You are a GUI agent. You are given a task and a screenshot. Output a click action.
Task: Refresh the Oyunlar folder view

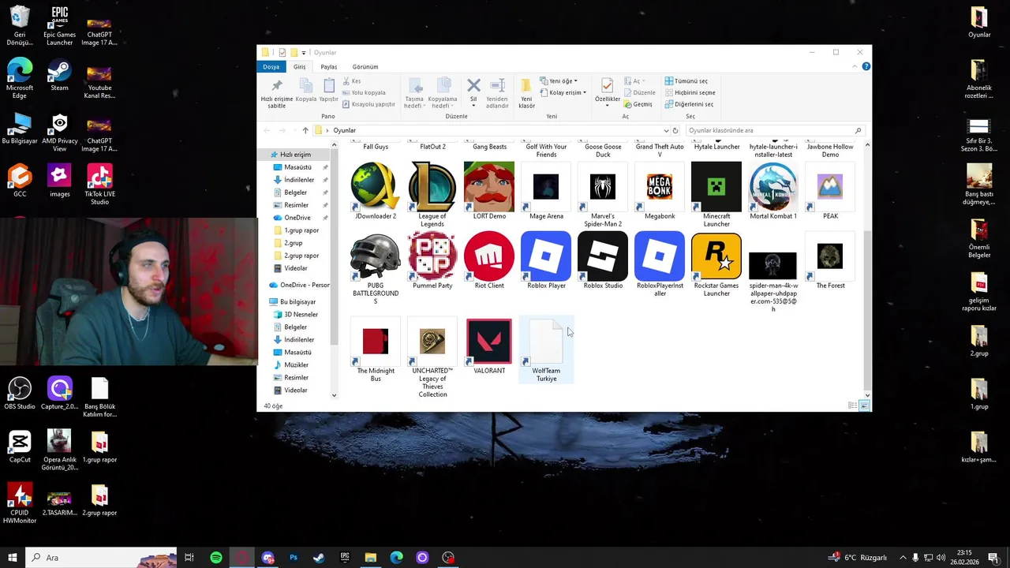click(675, 130)
